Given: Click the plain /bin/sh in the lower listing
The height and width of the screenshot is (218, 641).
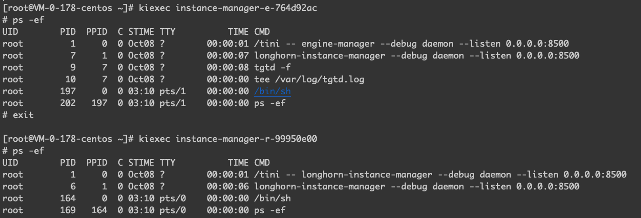Looking at the screenshot, I should (272, 198).
